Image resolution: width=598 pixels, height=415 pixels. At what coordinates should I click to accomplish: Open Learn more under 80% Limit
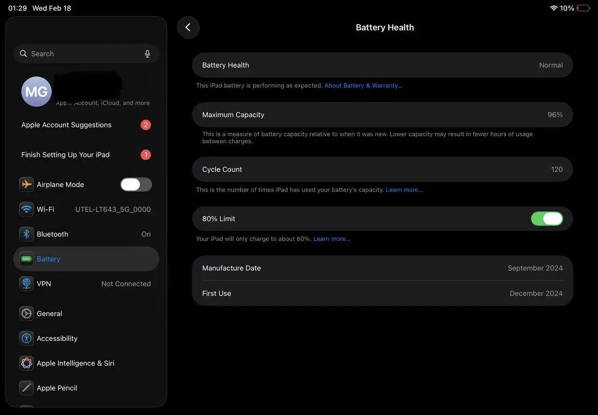click(332, 239)
